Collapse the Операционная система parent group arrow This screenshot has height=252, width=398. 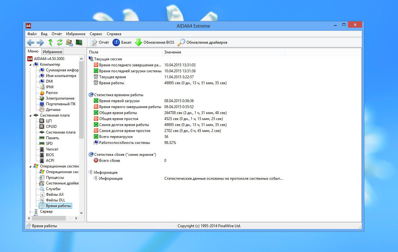point(30,167)
